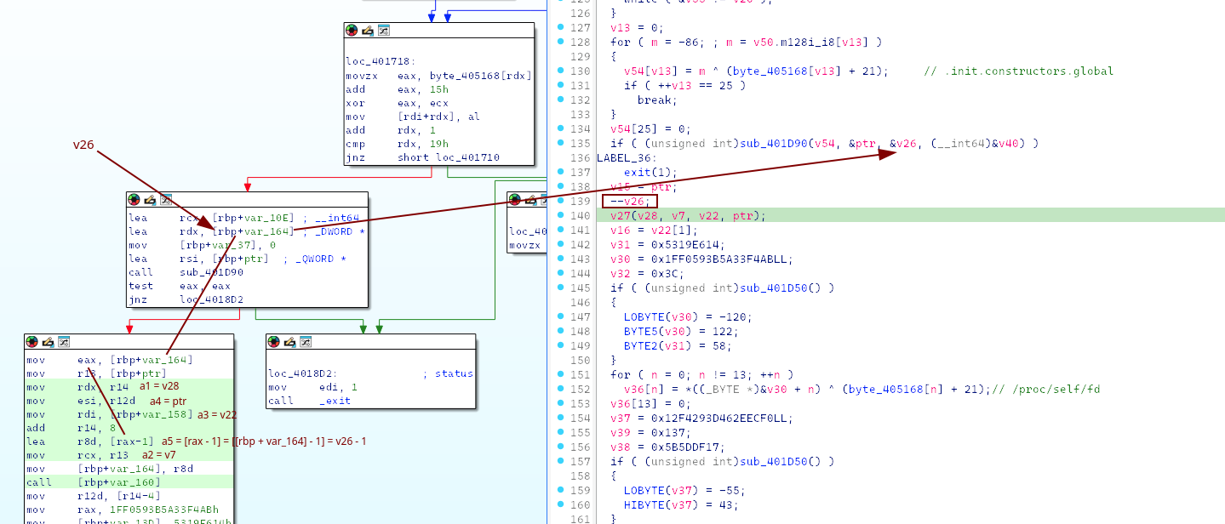Click byte_405168[rdx] operand in graph

pos(481,76)
